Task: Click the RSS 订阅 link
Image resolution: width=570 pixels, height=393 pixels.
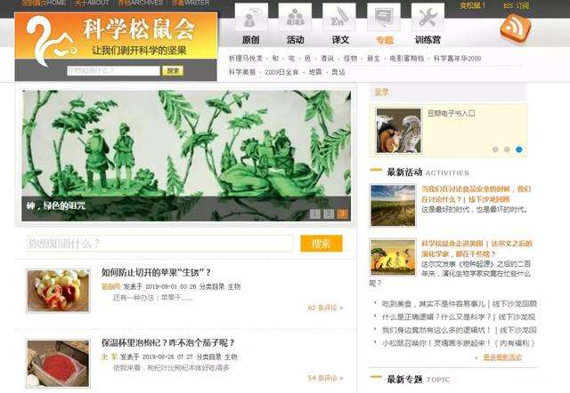Action: pyautogui.click(x=517, y=6)
